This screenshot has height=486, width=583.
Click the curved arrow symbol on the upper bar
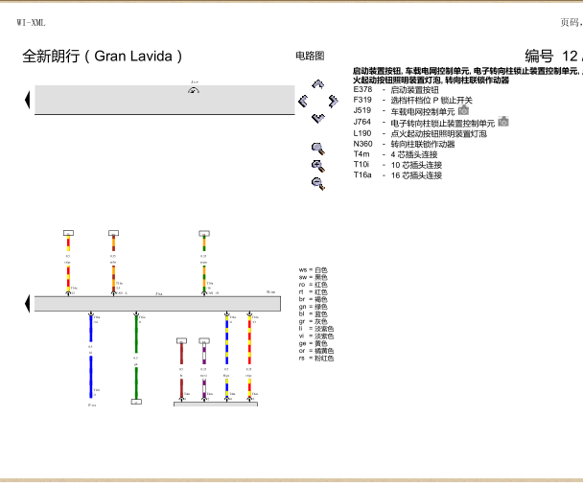tap(194, 90)
